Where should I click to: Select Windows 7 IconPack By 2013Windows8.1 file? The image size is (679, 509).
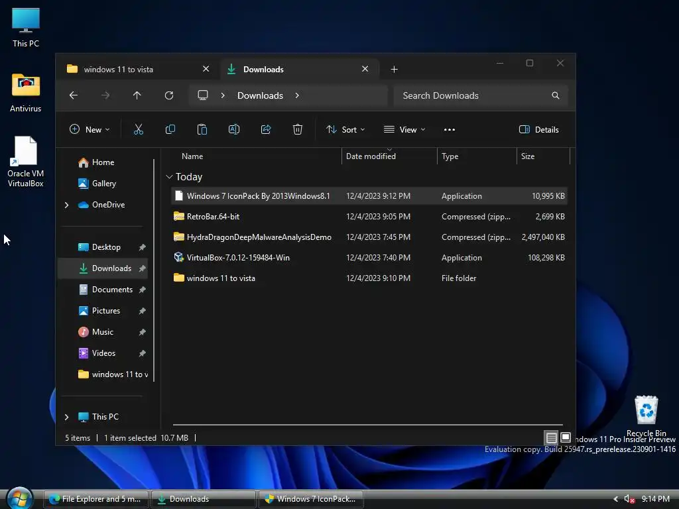[x=369, y=196]
